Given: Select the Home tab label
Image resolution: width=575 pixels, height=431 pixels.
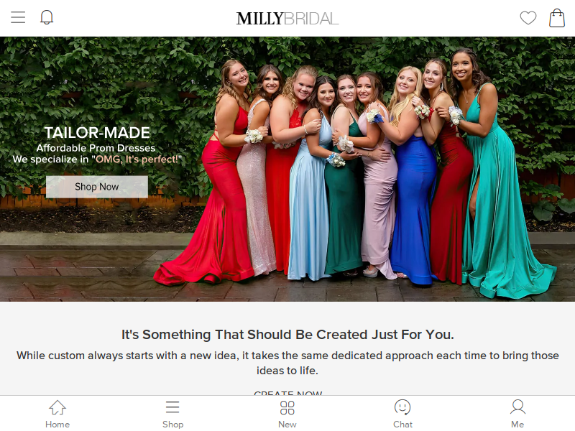Looking at the screenshot, I should coord(57,424).
